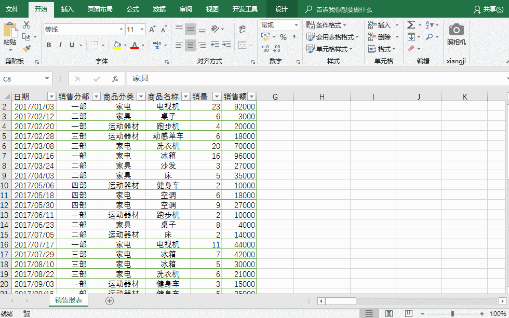
Task: Align text to bottom
Action: click(x=202, y=30)
